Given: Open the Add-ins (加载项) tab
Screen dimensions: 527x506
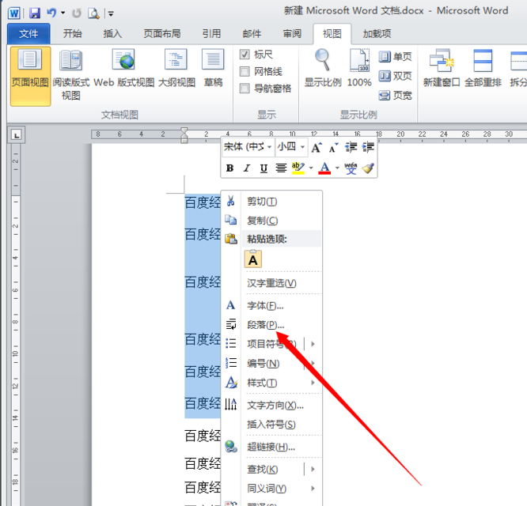Looking at the screenshot, I should click(x=377, y=33).
